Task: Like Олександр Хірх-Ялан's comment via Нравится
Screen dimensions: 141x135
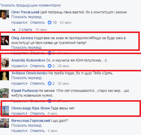Action: click(x=19, y=114)
